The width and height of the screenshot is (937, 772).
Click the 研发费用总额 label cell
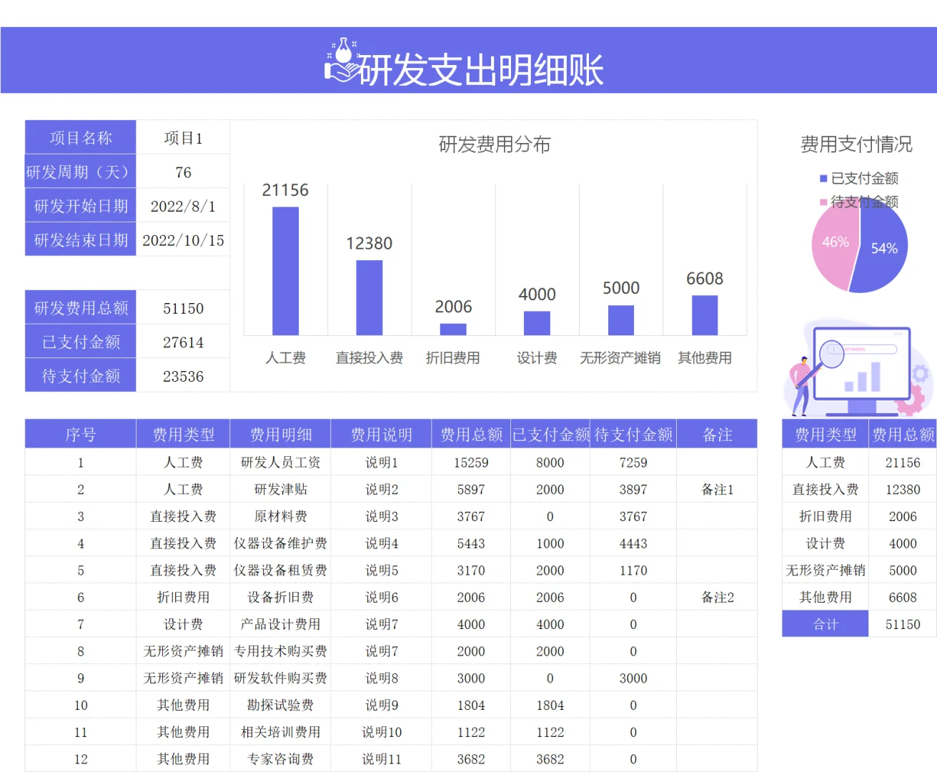(x=80, y=307)
